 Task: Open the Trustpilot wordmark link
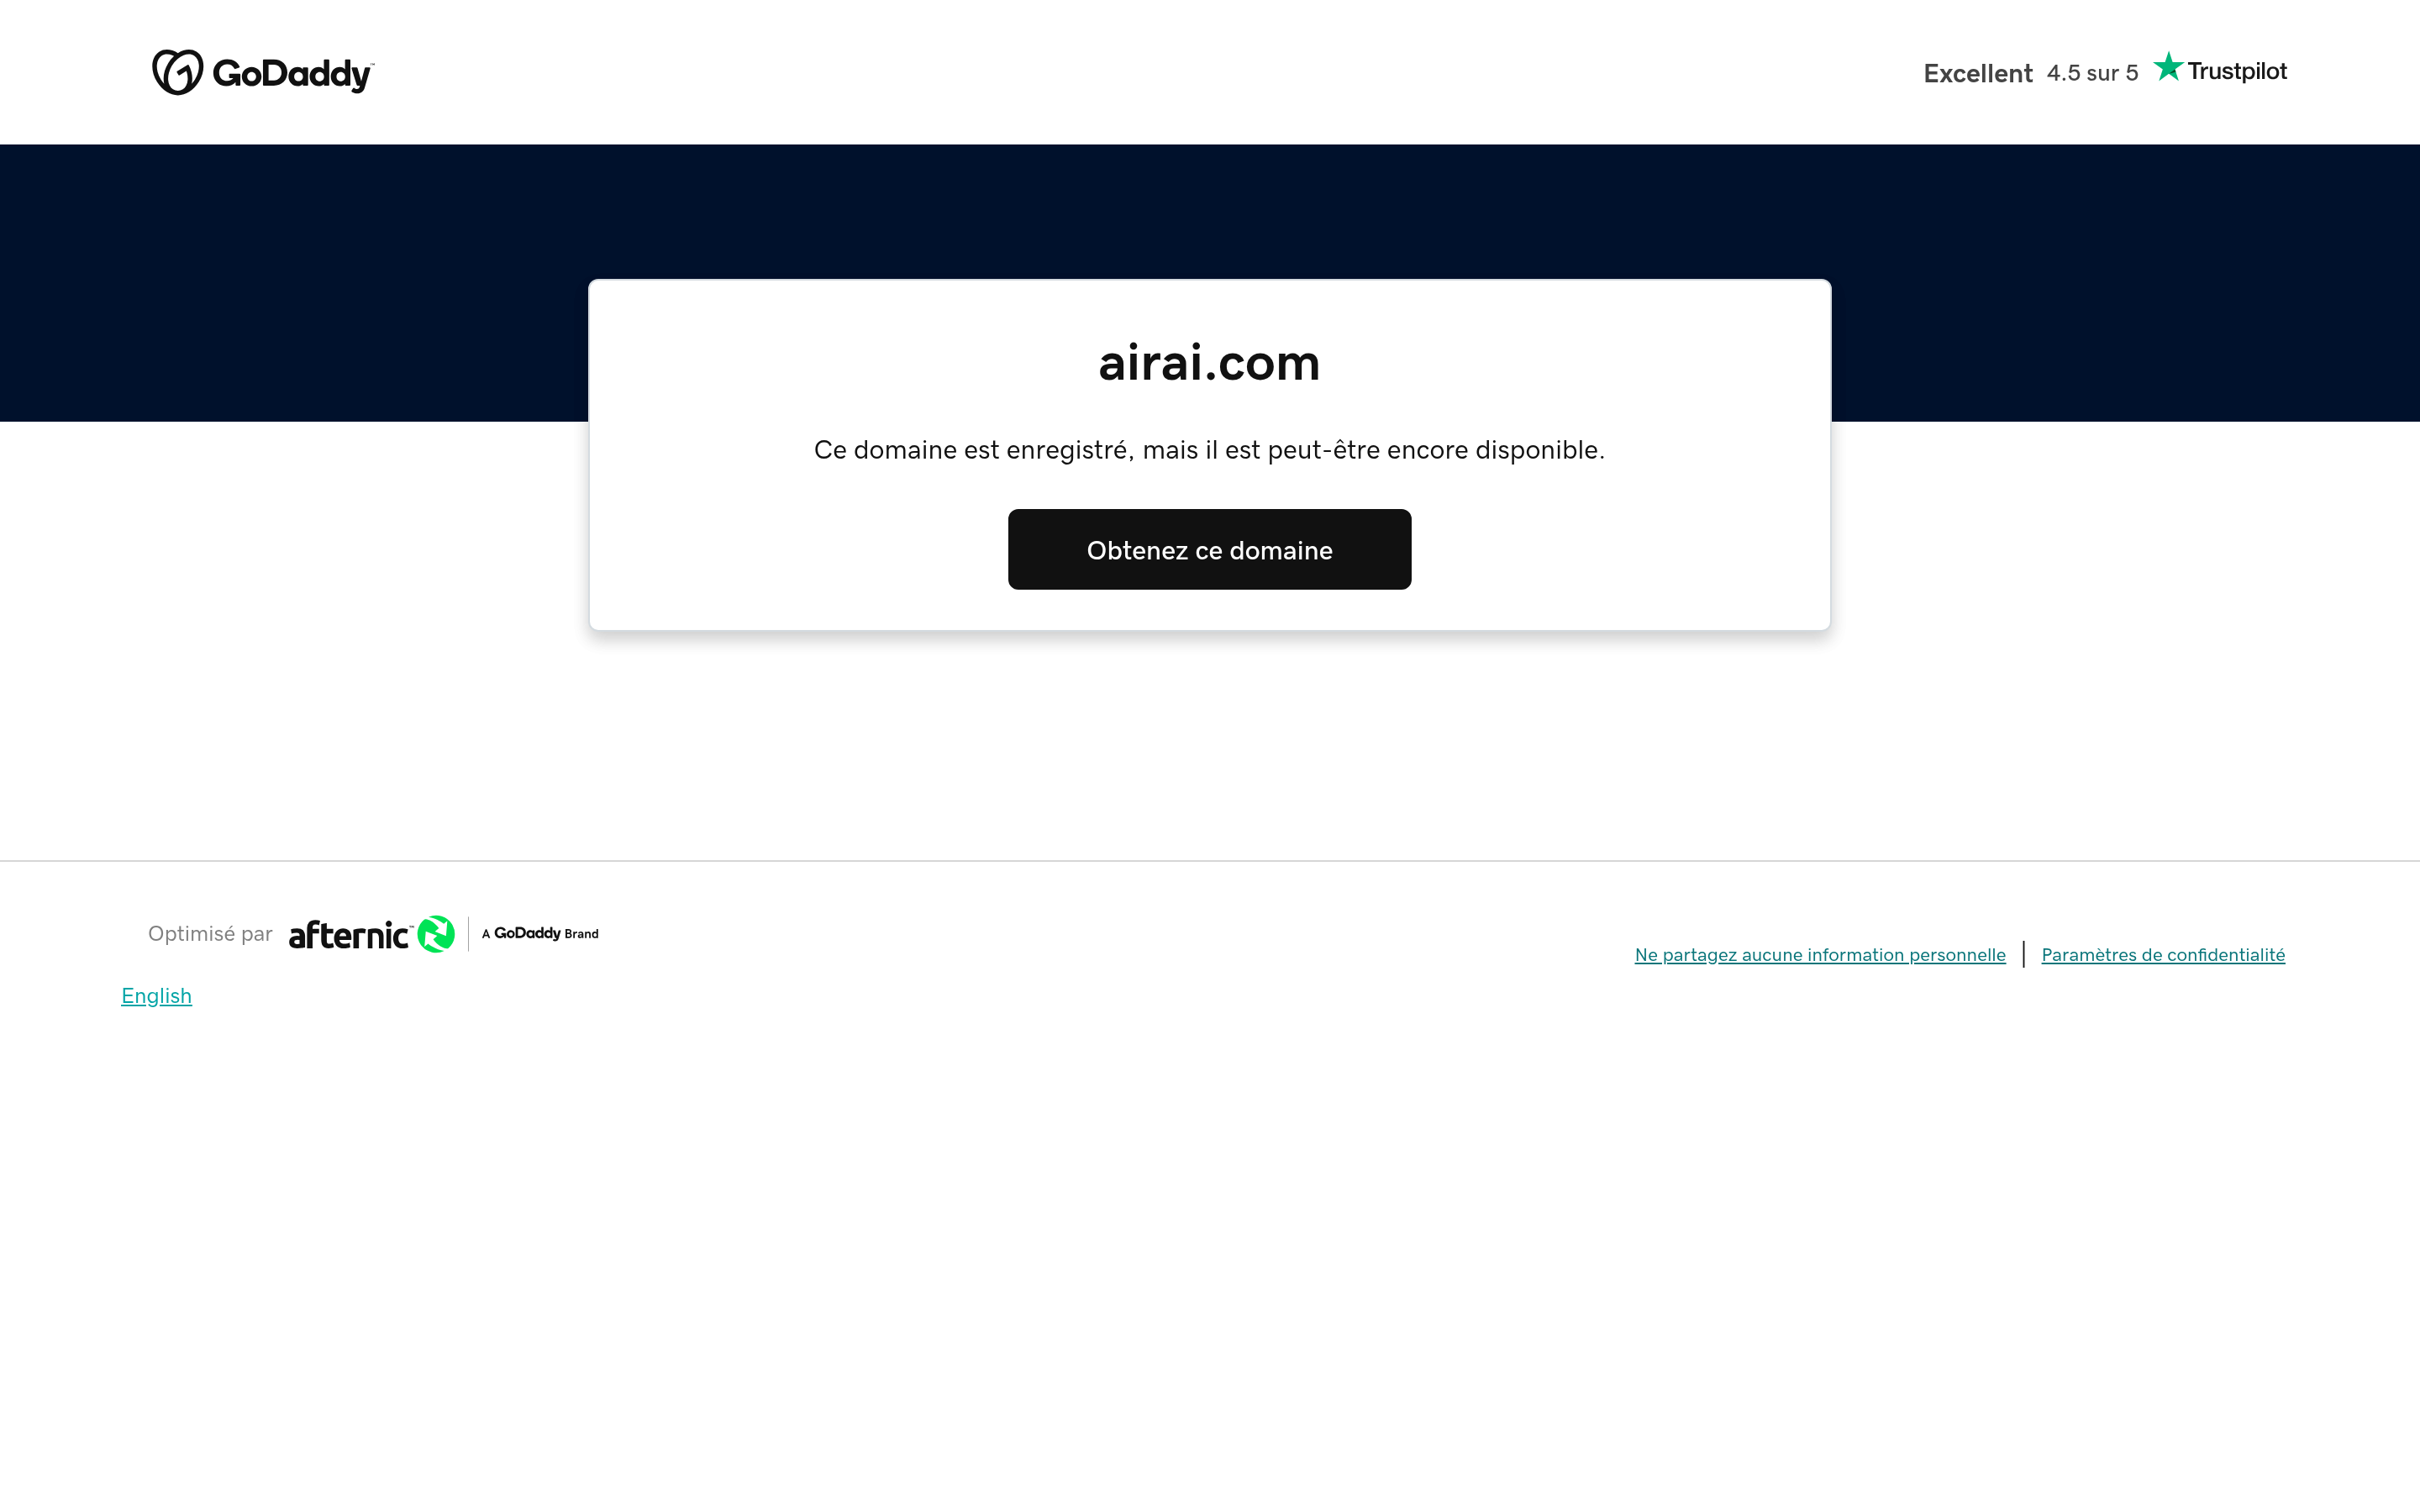coord(2237,71)
